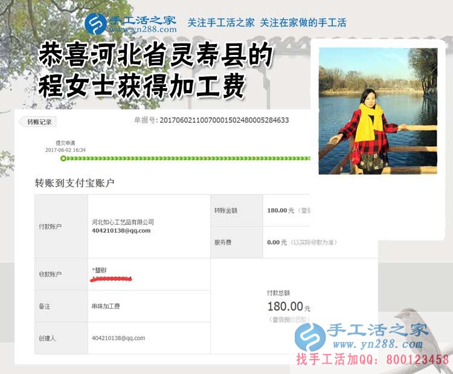Click the 转账金额 label
The image size is (453, 374).
pos(226,210)
